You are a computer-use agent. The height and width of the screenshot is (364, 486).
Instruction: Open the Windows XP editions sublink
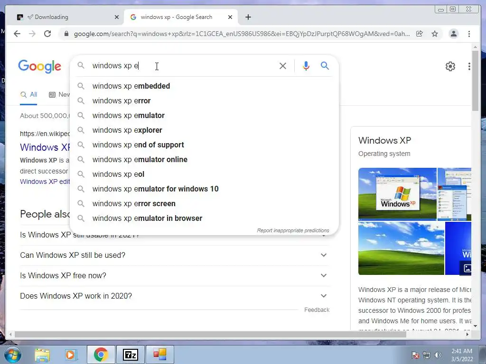click(x=45, y=182)
